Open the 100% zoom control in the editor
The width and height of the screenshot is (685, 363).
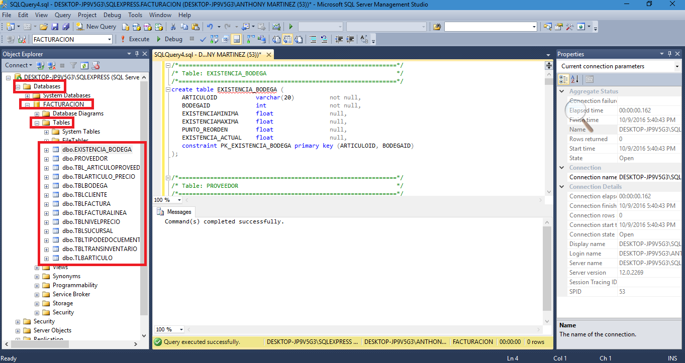167,200
